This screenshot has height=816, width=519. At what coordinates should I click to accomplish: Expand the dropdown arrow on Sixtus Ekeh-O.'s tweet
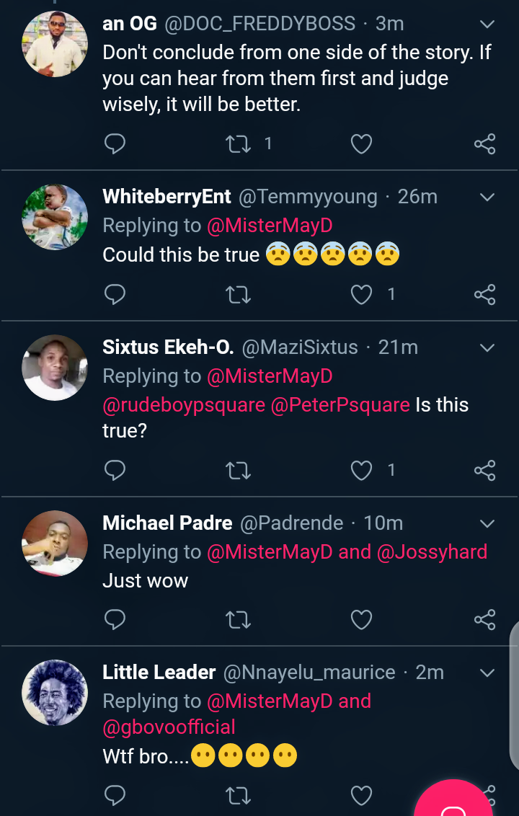click(487, 348)
